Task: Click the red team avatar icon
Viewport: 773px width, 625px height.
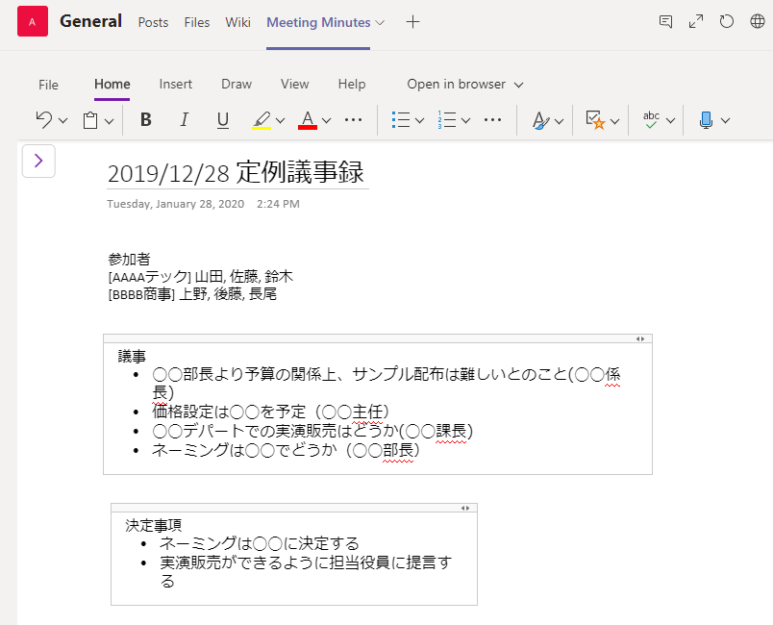Action: coord(33,21)
